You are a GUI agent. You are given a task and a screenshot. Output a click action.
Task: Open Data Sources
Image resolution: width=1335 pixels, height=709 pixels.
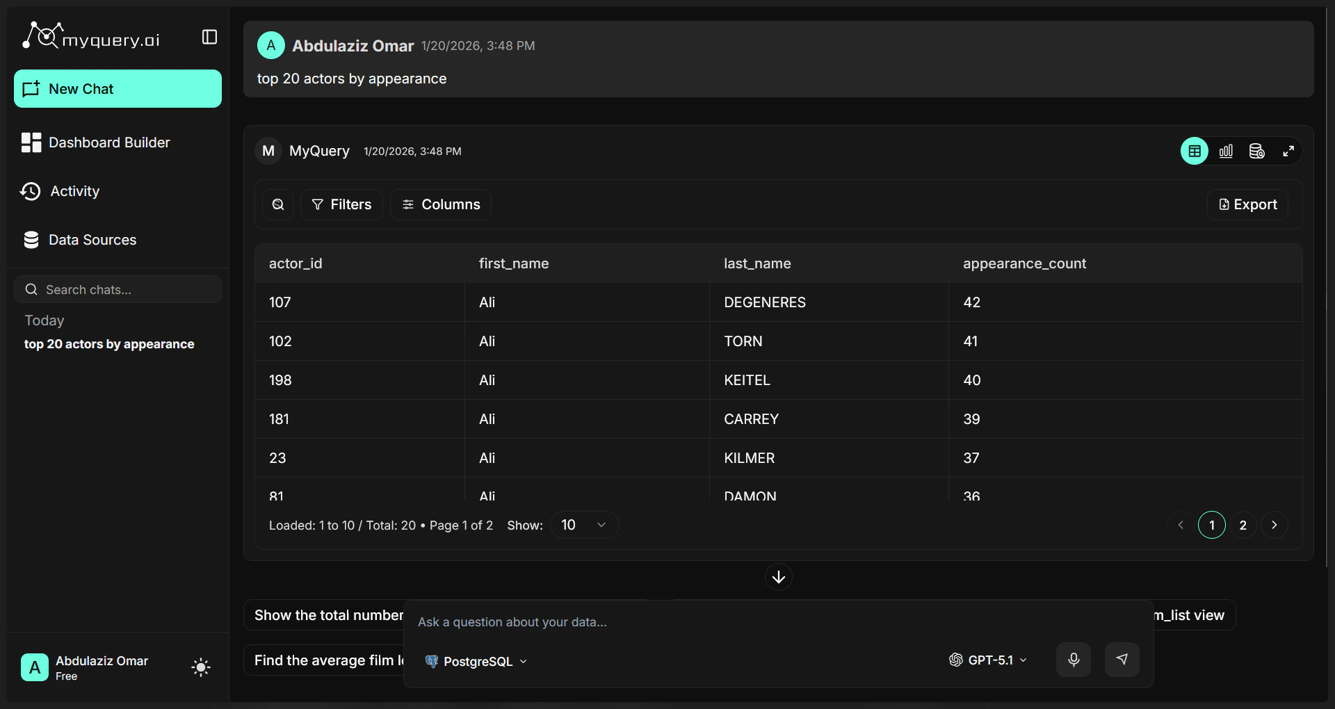(79, 240)
